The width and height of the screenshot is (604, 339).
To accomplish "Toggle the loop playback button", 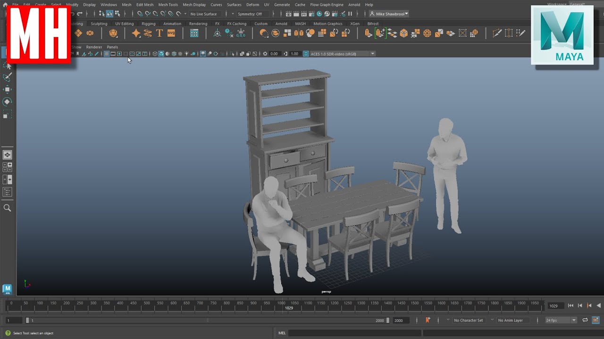I will tap(585, 320).
